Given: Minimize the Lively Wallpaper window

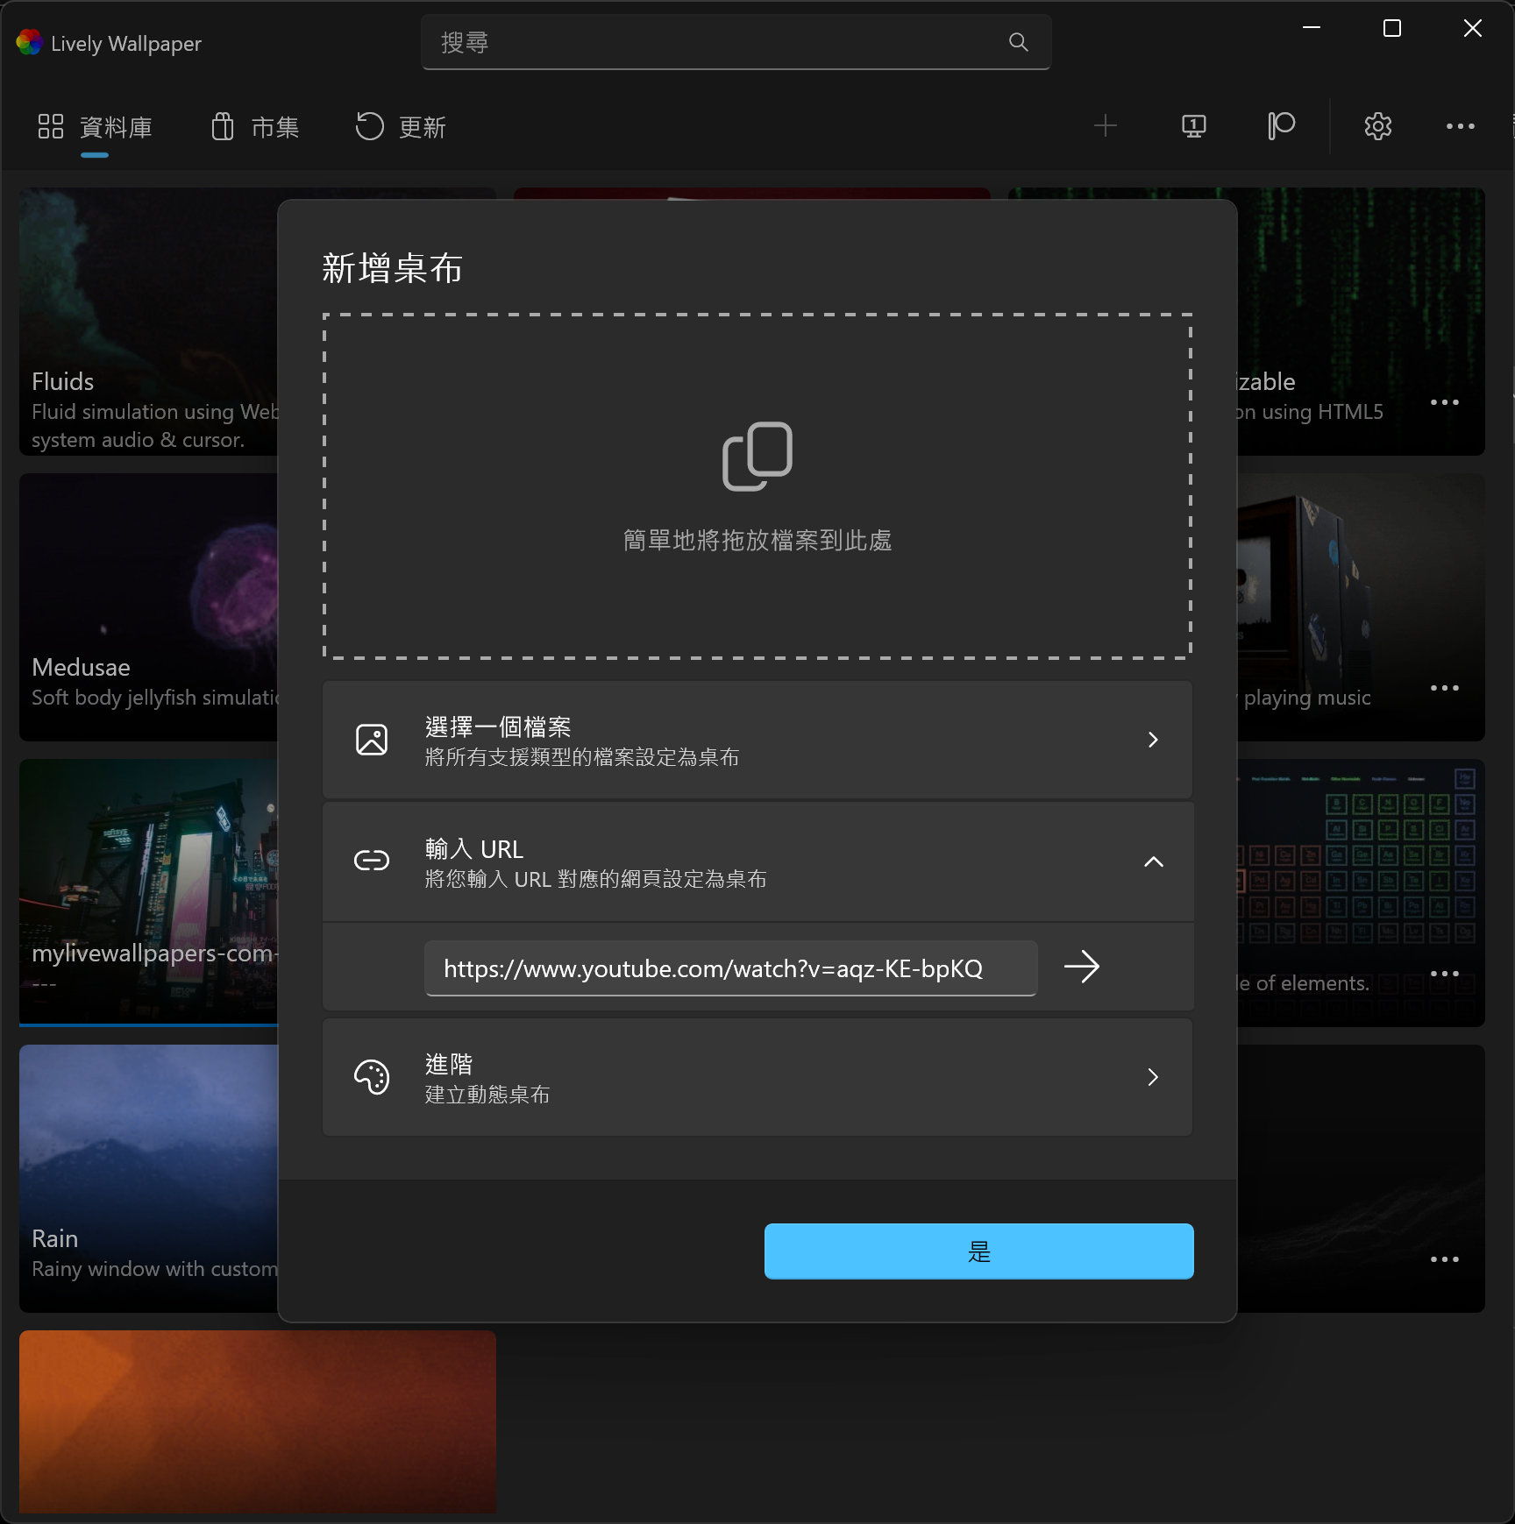Looking at the screenshot, I should pos(1312,28).
